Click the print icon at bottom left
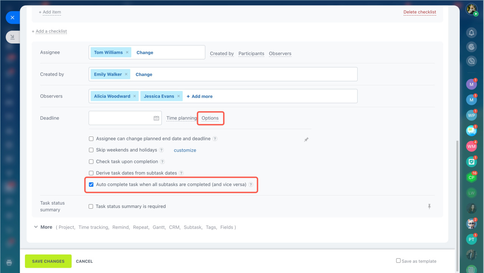The image size is (484, 273). click(9, 262)
